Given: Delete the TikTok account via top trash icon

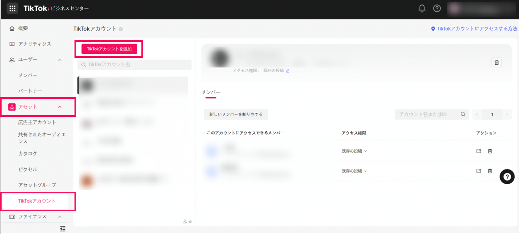Looking at the screenshot, I should tap(496, 62).
